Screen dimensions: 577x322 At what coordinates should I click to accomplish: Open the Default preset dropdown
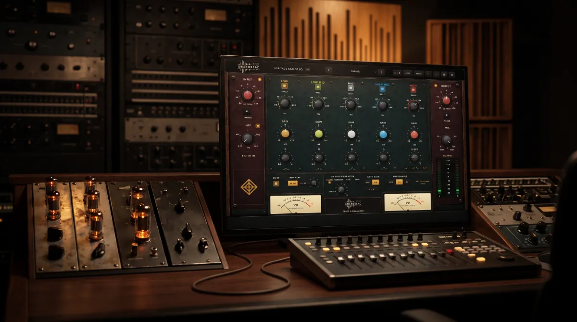point(355,71)
